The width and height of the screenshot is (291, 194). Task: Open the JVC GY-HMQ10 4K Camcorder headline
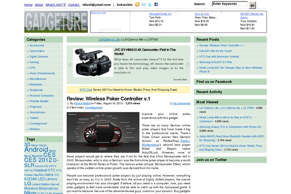click(x=145, y=52)
